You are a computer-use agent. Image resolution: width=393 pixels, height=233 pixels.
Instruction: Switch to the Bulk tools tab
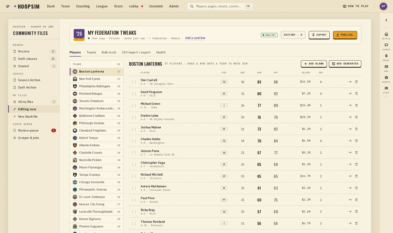[109, 52]
